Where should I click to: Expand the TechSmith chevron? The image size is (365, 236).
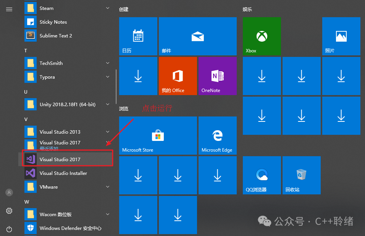coord(108,63)
